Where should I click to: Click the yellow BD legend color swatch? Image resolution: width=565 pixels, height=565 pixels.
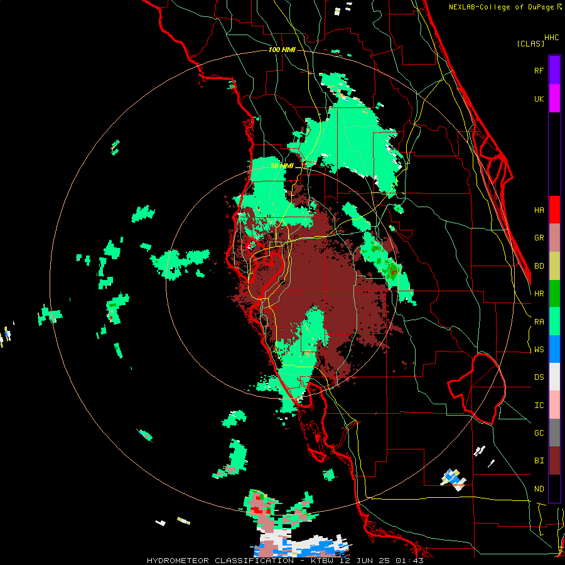tap(554, 266)
